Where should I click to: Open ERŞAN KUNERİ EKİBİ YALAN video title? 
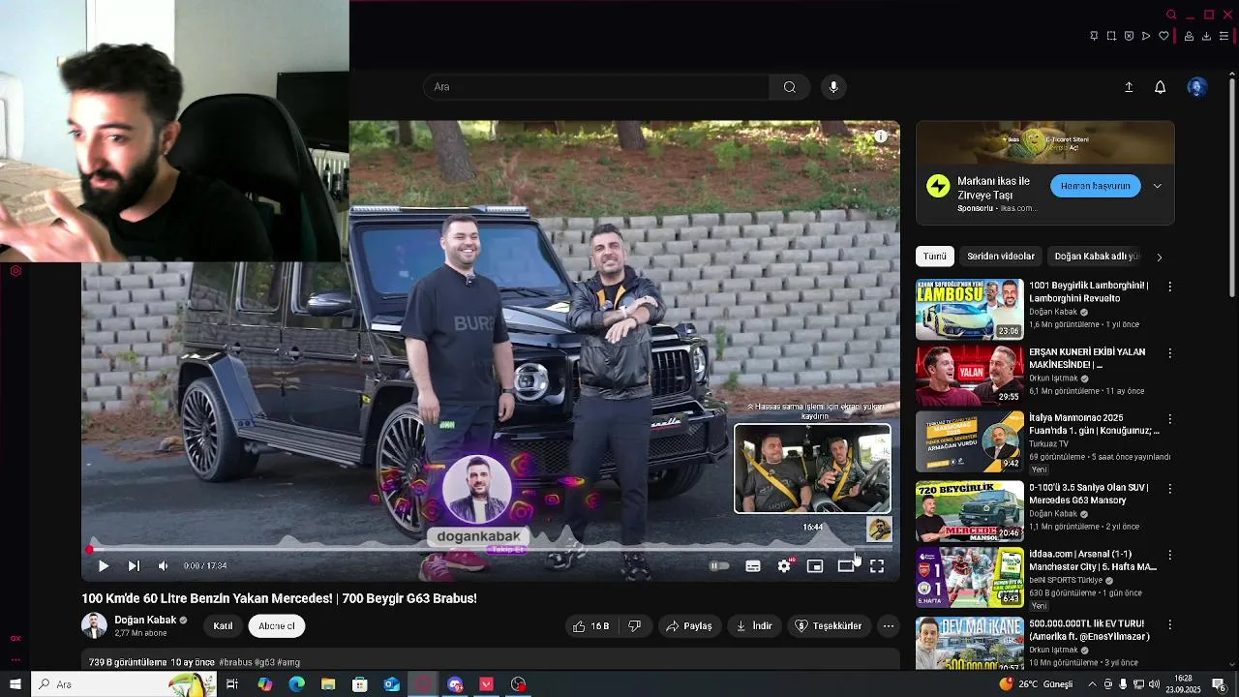[x=1087, y=358]
